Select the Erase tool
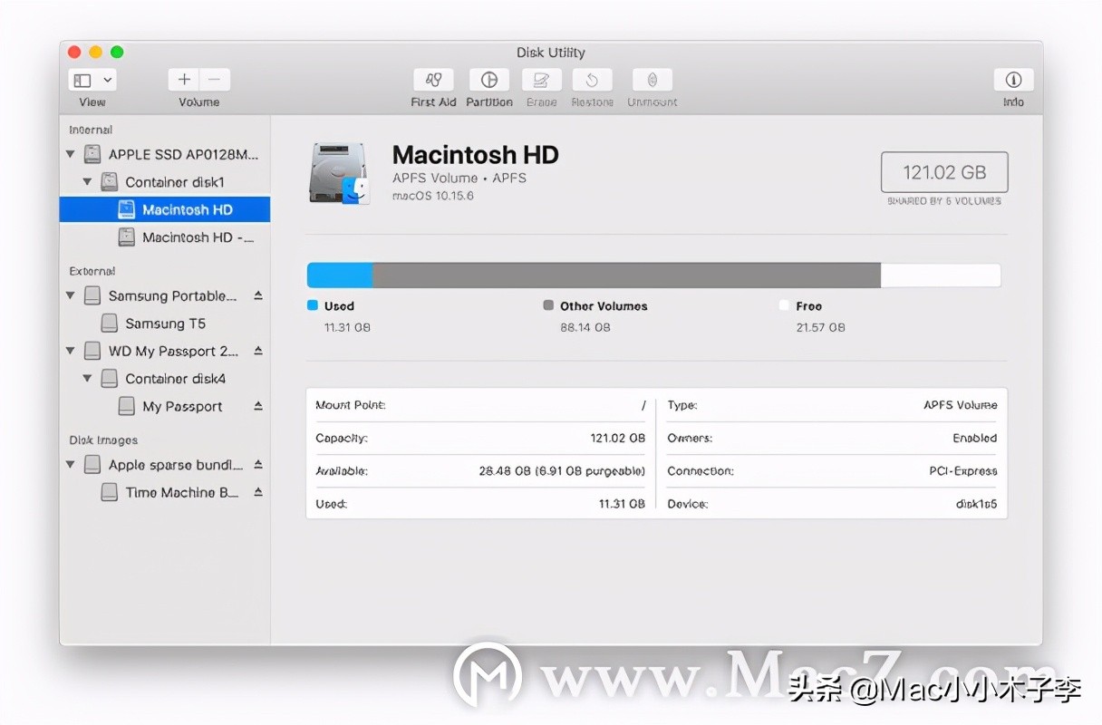This screenshot has width=1102, height=725. click(541, 80)
